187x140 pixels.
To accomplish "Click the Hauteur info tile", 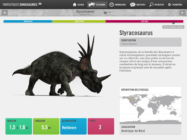I will click(19, 126).
